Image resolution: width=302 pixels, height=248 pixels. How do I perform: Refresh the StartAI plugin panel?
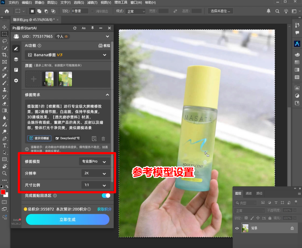click(75, 28)
